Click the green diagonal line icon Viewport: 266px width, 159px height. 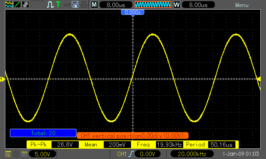tap(17, 5)
